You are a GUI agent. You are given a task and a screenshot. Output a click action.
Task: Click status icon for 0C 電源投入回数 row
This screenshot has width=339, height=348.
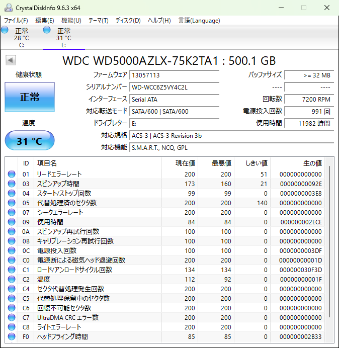click(x=12, y=250)
